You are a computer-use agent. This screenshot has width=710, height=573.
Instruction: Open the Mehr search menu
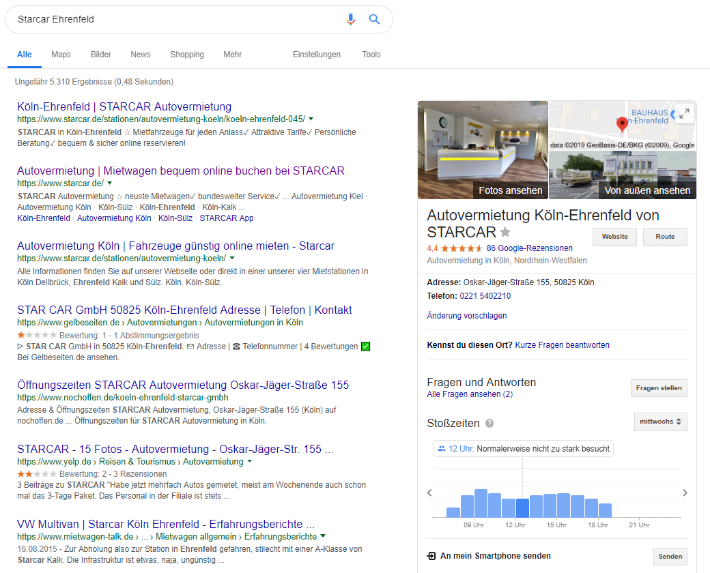[233, 55]
